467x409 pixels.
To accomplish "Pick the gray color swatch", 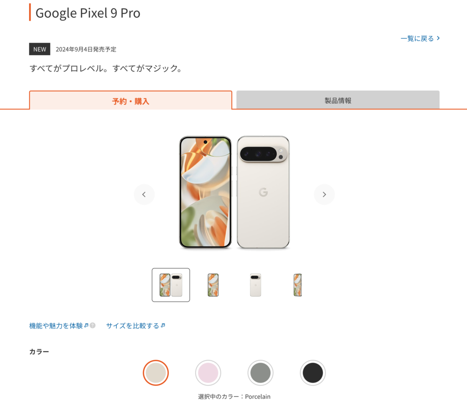I will point(260,373).
